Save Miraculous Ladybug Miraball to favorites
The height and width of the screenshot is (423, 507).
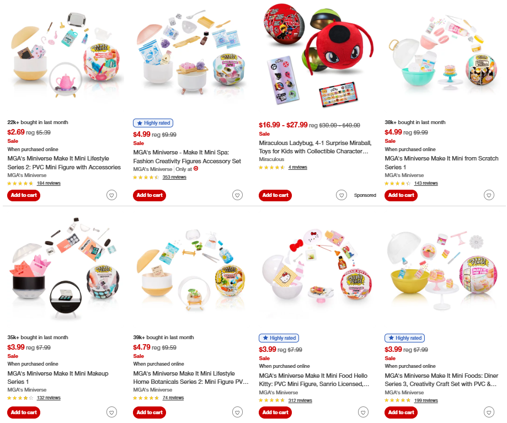[341, 195]
